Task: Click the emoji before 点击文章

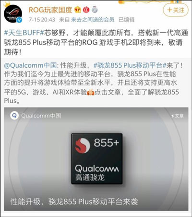Action: click(x=91, y=92)
